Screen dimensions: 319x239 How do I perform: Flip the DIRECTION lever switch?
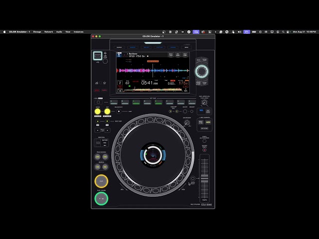(x=98, y=143)
